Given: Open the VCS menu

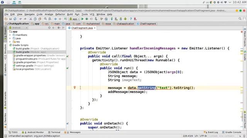Looking at the screenshot, I should pyautogui.click(x=92, y=14).
